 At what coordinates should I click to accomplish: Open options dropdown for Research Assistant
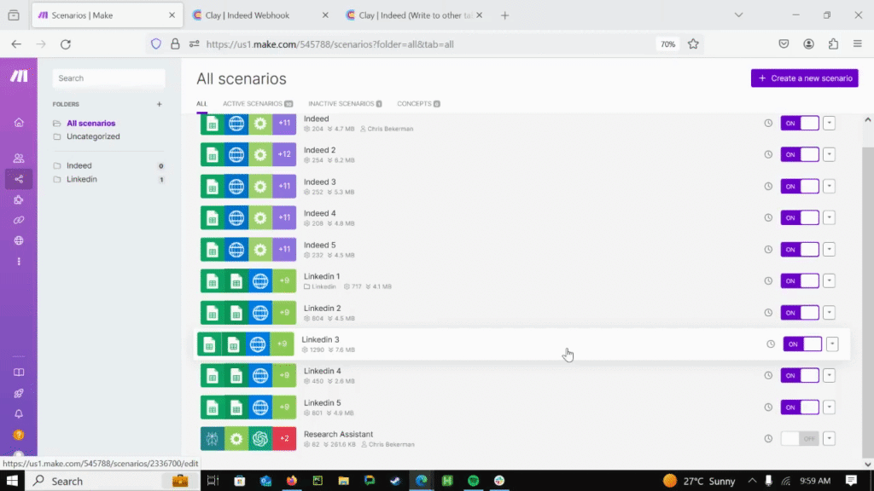click(829, 438)
